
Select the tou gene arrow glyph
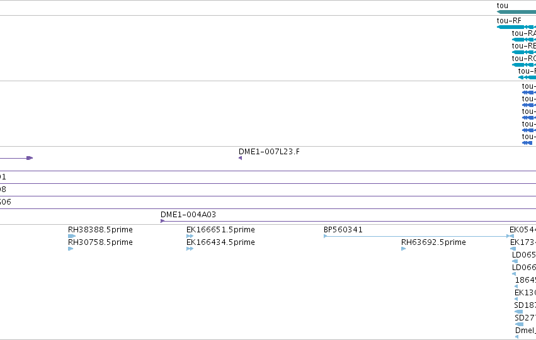tap(516, 12)
